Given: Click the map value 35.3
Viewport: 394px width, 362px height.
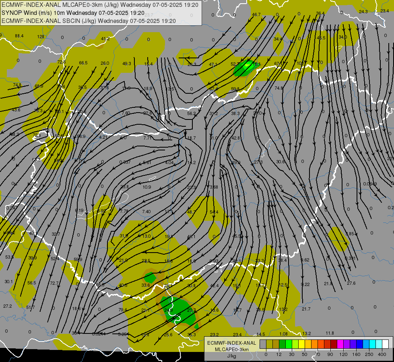Looking at the screenshot, I should 191,335.
